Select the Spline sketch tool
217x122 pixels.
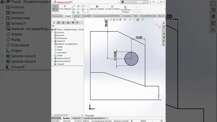click(x=83, y=6)
